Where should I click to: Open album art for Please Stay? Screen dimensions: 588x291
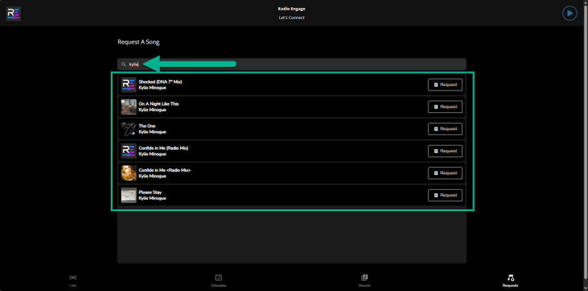pos(129,195)
